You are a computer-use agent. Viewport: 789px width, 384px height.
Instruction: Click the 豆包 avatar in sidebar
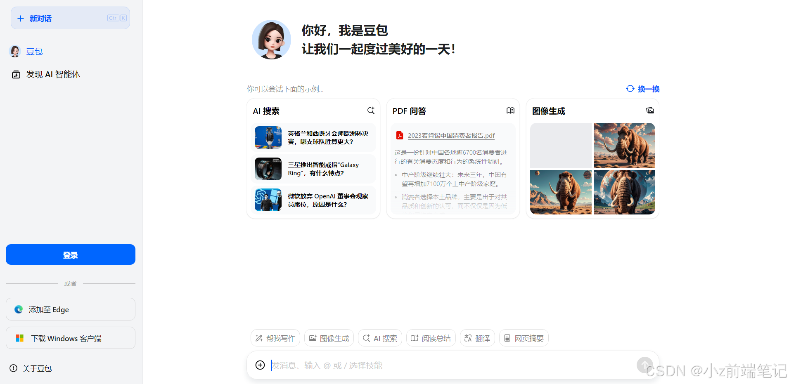pyautogui.click(x=14, y=51)
